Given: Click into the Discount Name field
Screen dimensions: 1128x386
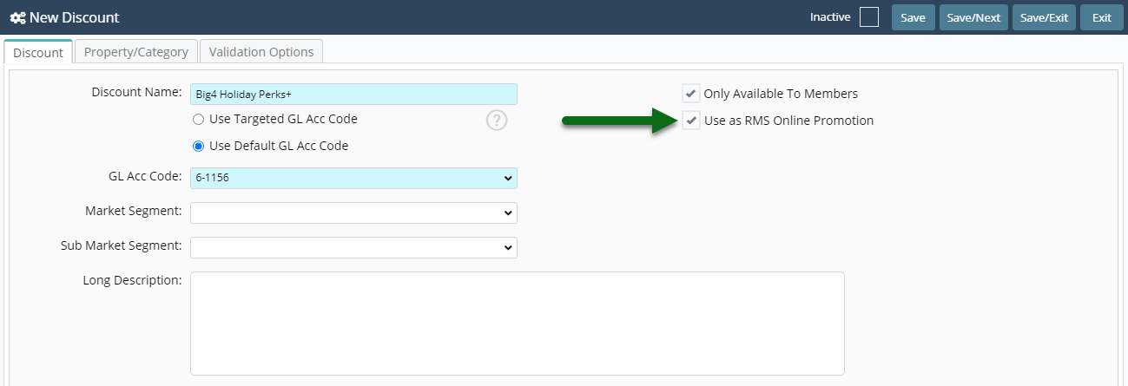Looking at the screenshot, I should [x=353, y=94].
